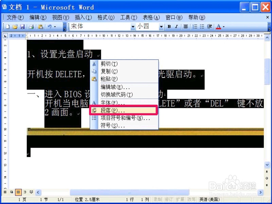
Task: Click the Print icon
Action: pyautogui.click(x=31, y=27)
